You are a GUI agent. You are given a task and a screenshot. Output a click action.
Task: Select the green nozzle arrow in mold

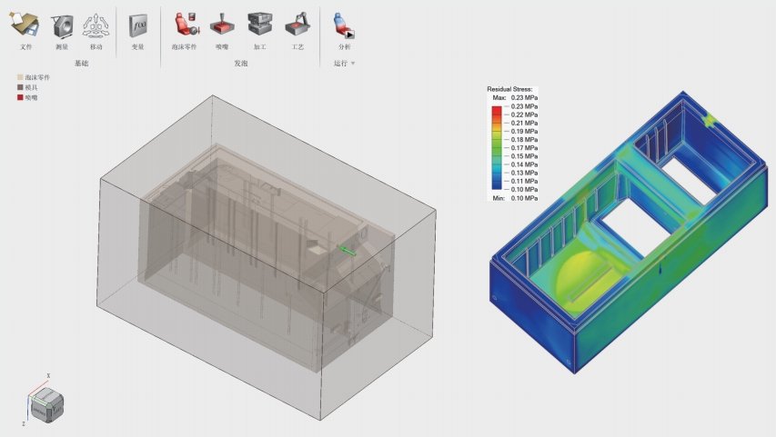[x=348, y=250]
